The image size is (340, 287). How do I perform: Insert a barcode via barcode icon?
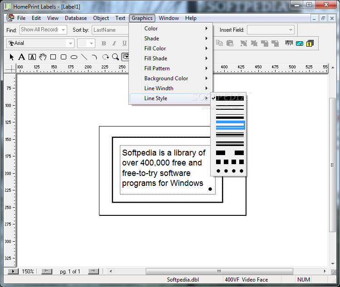(289, 44)
